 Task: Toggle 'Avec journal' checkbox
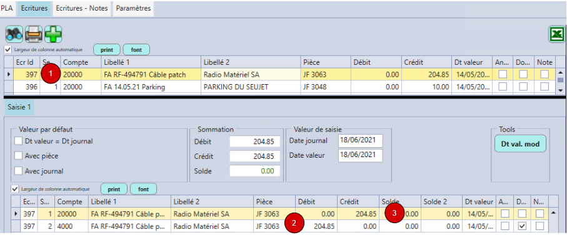(19, 171)
